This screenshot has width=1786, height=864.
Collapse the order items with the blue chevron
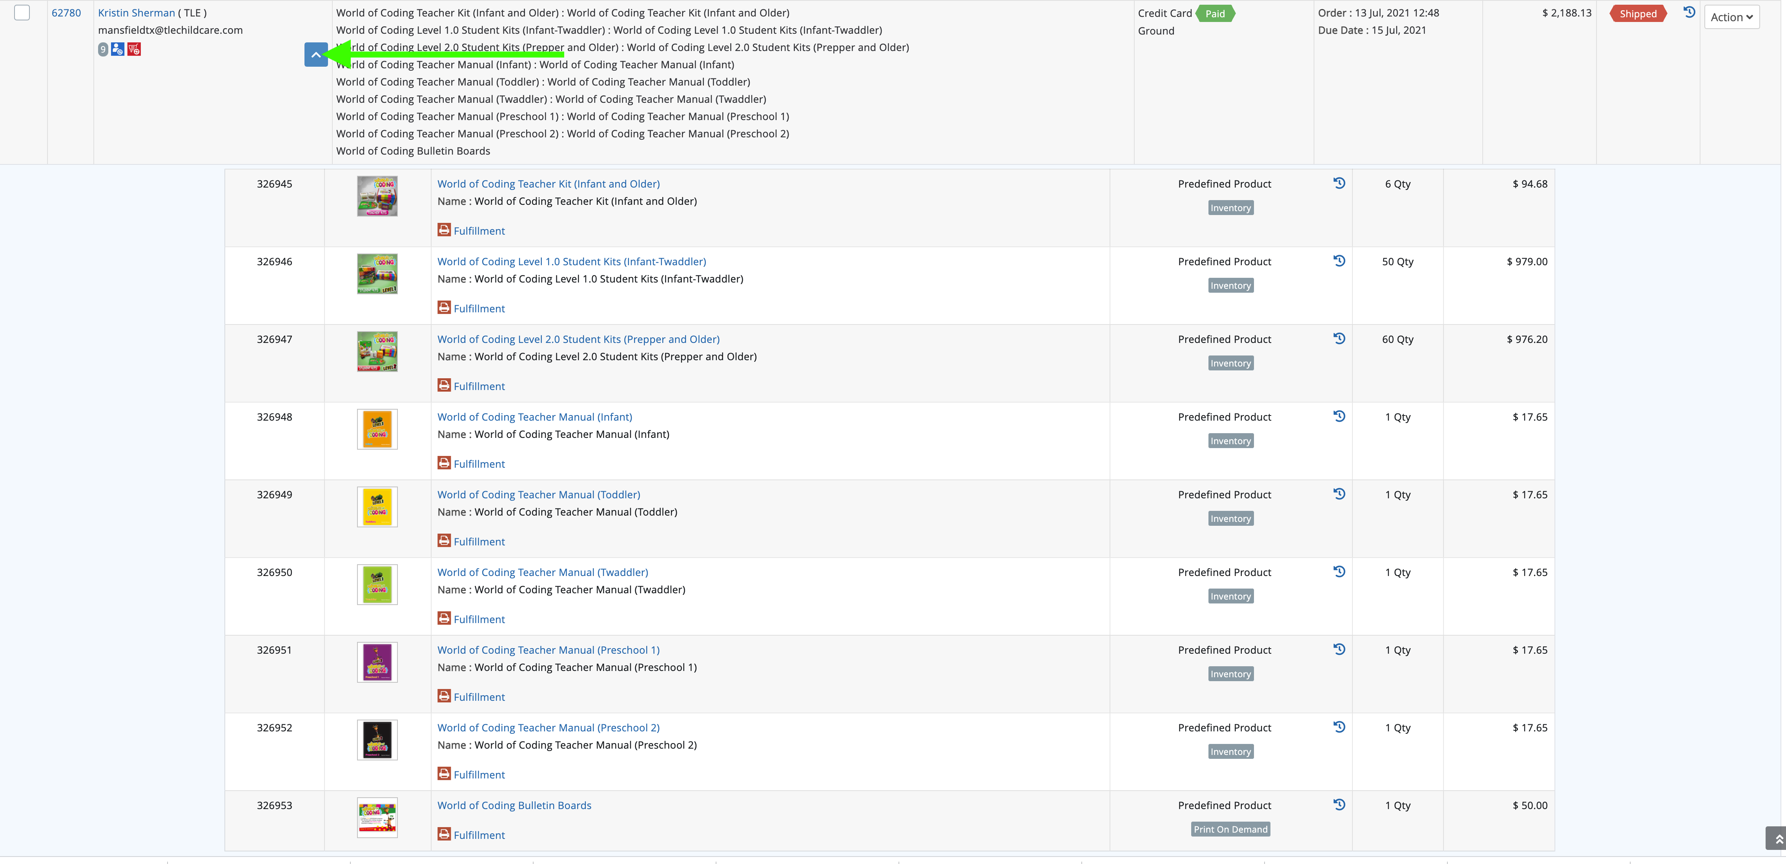(x=315, y=55)
